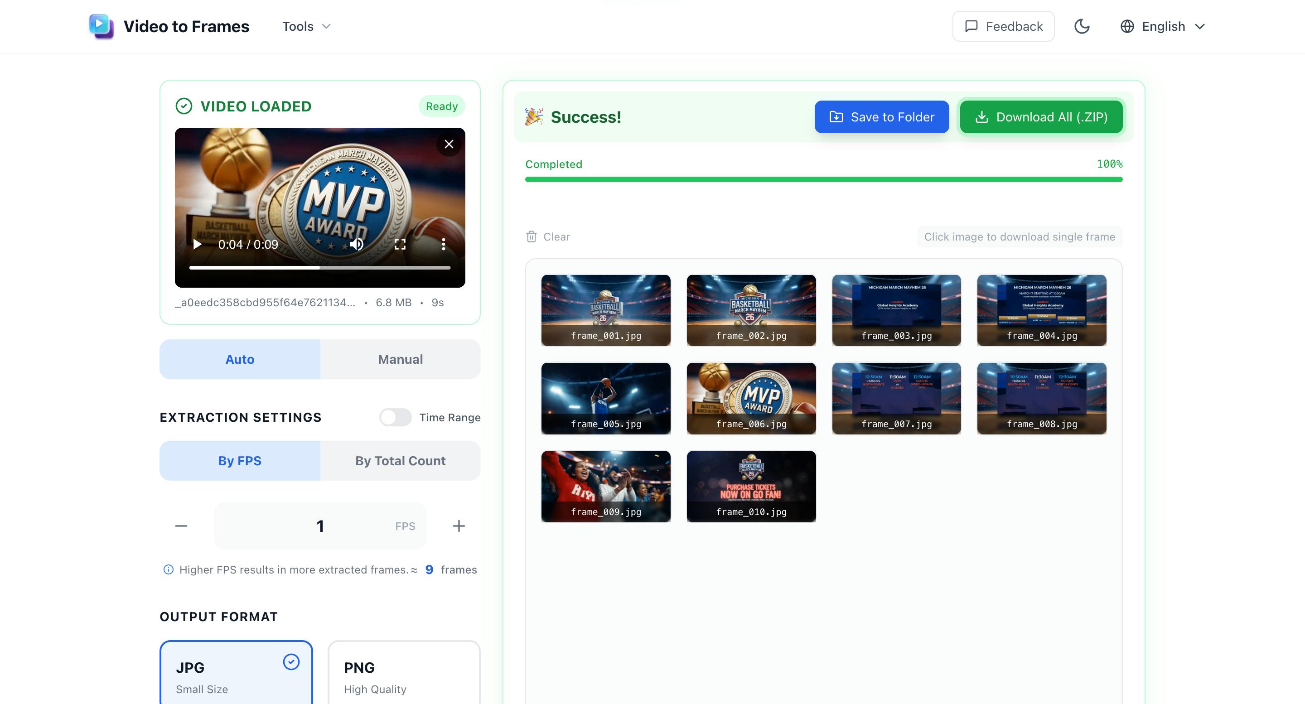
Task: Switch to By Total Count tab
Action: click(x=400, y=460)
